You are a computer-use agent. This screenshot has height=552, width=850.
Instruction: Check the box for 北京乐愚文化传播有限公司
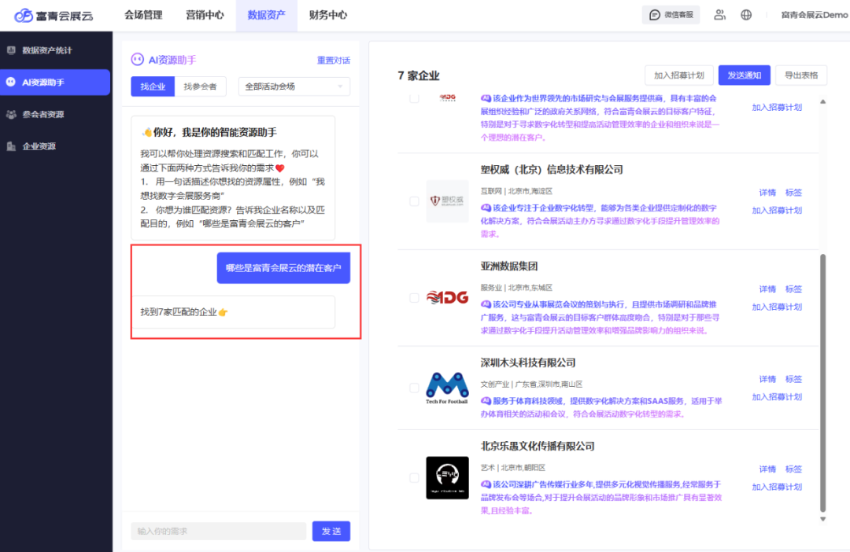point(414,478)
